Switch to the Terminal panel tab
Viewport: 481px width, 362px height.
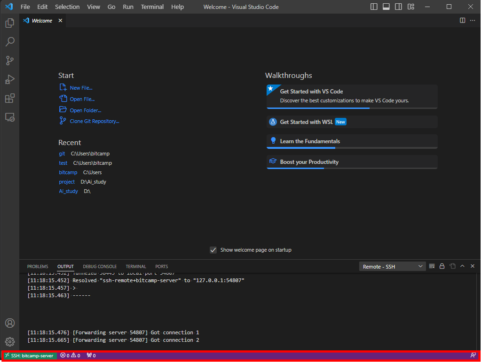[x=136, y=266]
